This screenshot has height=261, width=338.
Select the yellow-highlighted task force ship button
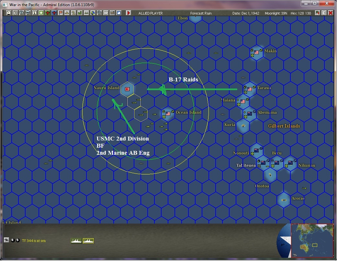[88, 241]
